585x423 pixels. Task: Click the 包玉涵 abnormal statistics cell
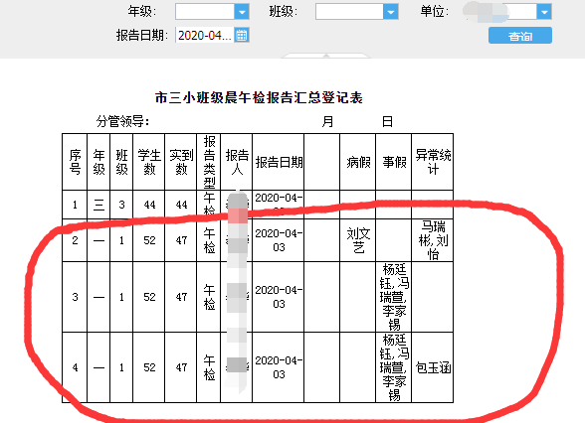click(x=433, y=367)
